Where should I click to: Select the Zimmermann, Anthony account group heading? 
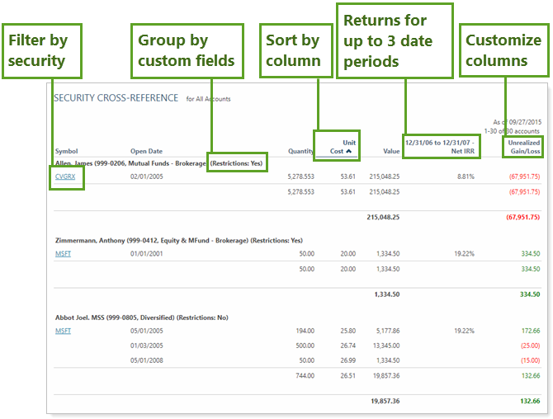coord(177,240)
